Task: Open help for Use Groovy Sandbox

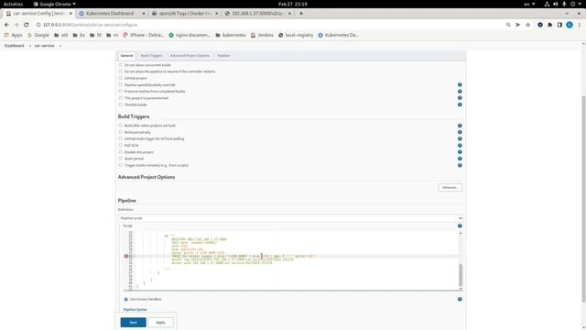Action: point(460,300)
